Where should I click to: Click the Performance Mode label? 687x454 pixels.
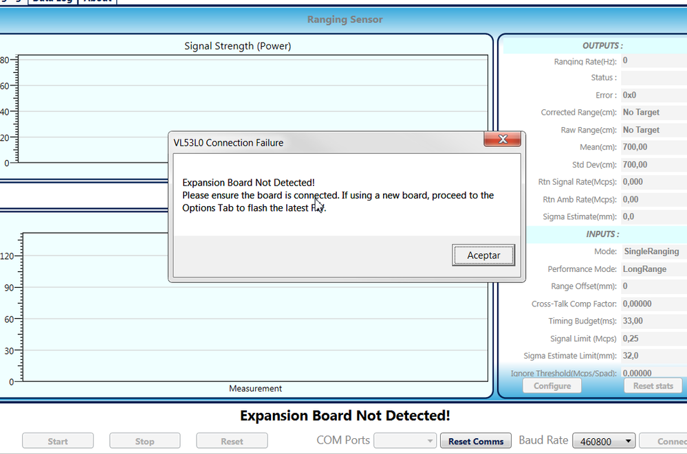(582, 269)
